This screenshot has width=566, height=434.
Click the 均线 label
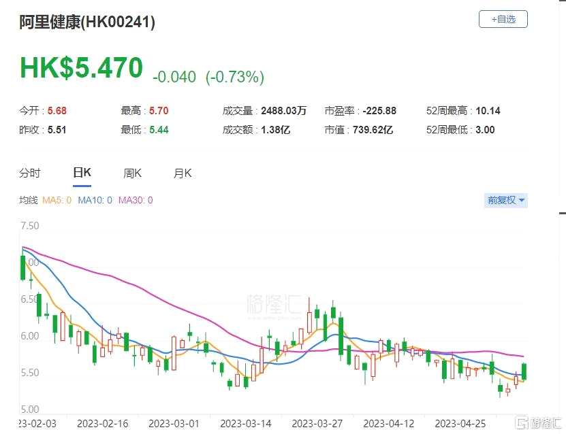[28, 200]
